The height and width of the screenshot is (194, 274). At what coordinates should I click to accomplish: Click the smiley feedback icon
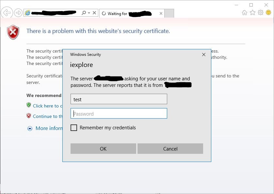point(268,12)
